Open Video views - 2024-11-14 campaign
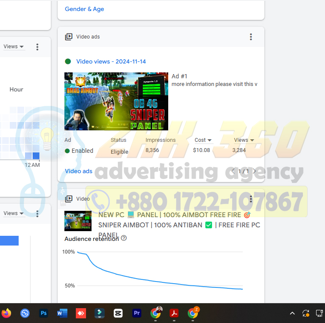The height and width of the screenshot is (323, 325). point(111,61)
